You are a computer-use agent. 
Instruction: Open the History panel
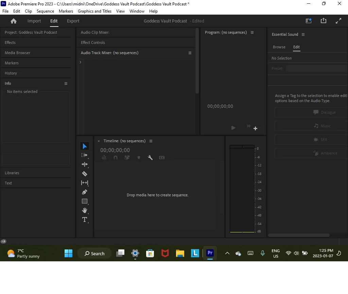pos(11,73)
